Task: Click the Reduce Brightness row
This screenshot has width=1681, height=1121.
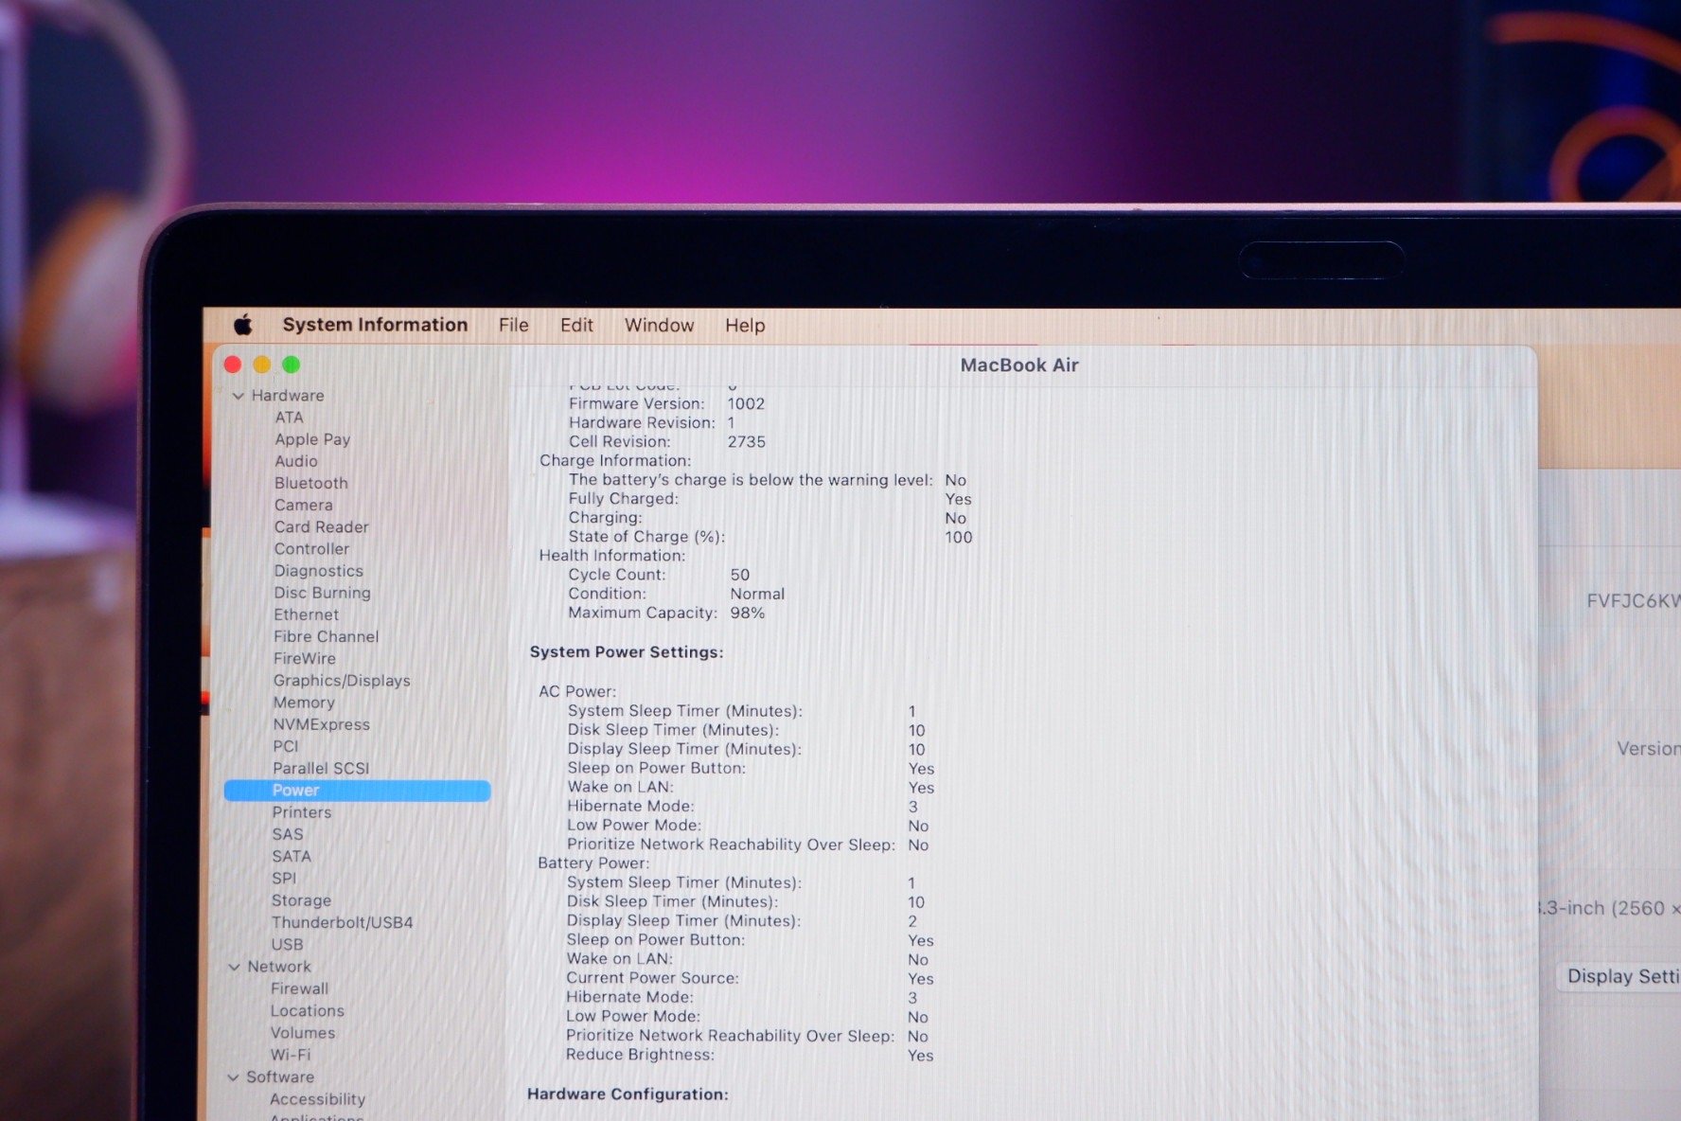Action: coord(750,1055)
